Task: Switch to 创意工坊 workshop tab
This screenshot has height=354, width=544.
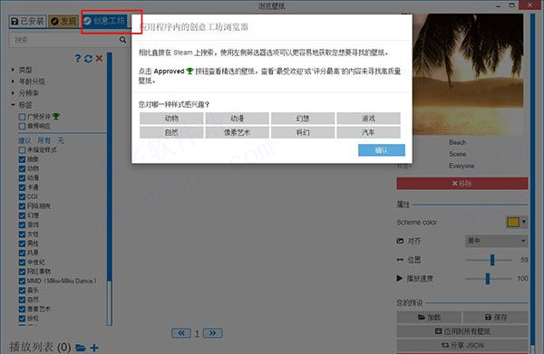Action: 104,21
